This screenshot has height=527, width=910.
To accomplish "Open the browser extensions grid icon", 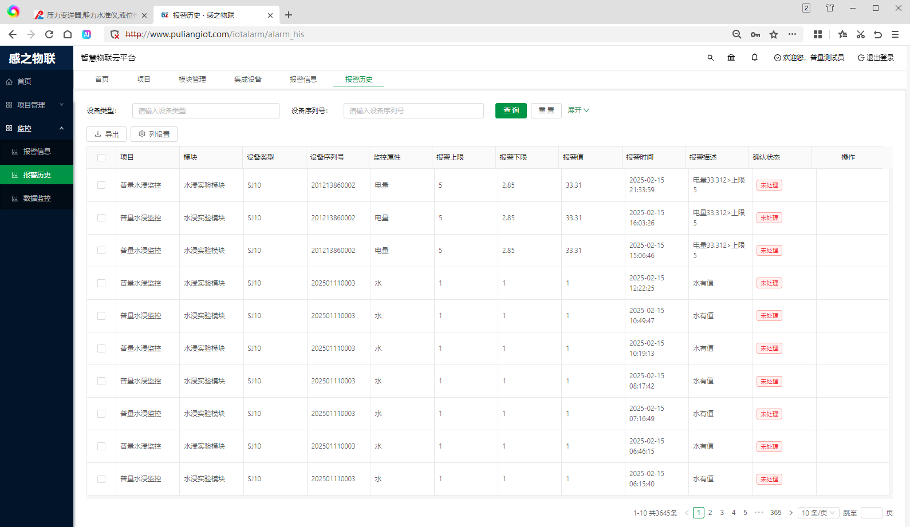I will pos(818,34).
